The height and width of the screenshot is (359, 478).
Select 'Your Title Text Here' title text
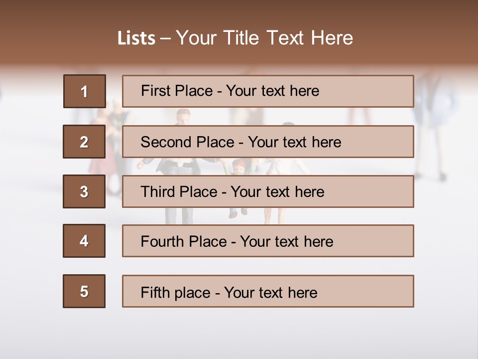pos(264,38)
